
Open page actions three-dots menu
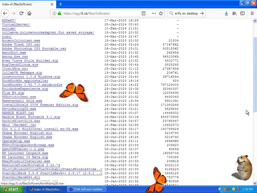click(154, 14)
